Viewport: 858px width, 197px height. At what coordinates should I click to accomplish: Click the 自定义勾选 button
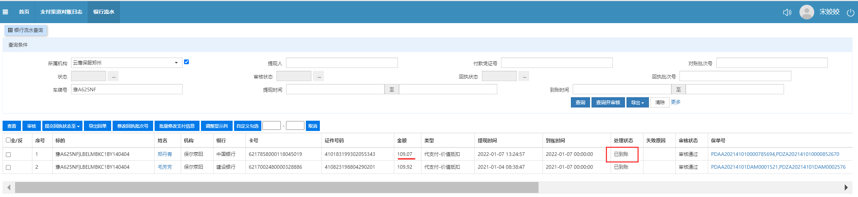click(248, 126)
